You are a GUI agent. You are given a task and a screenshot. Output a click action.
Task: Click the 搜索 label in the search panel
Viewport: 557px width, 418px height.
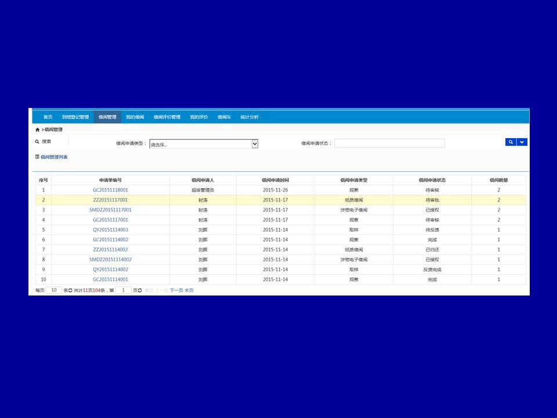point(46,142)
